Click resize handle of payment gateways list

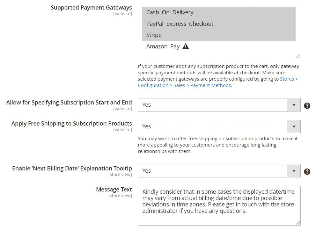[x=298, y=57]
